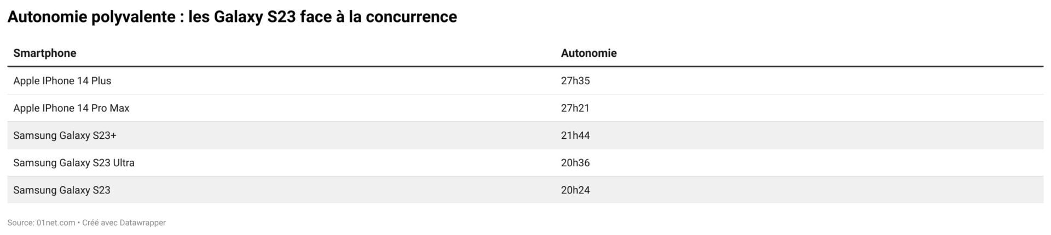
Task: Click the 27h35 autonomy value
Action: pos(575,81)
